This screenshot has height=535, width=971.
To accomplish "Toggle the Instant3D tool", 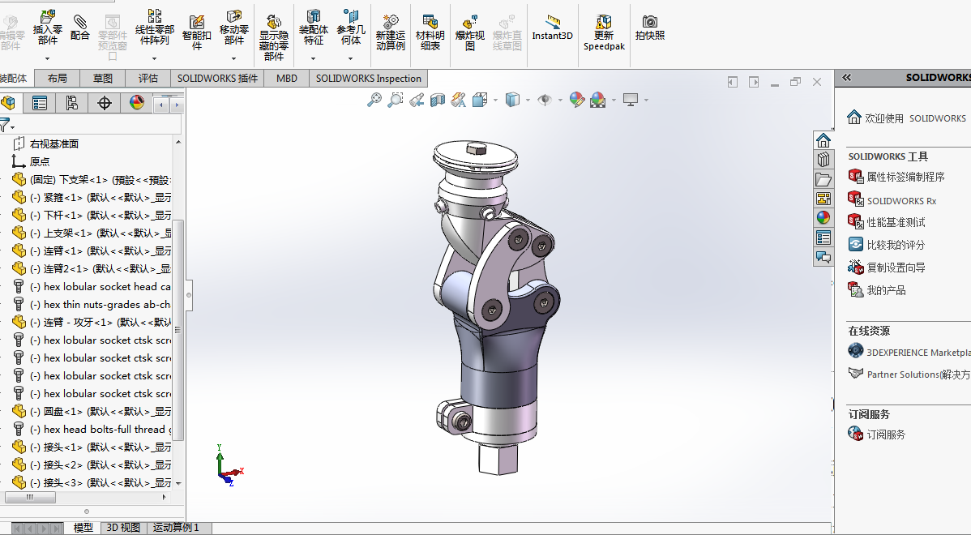I will pyautogui.click(x=553, y=28).
